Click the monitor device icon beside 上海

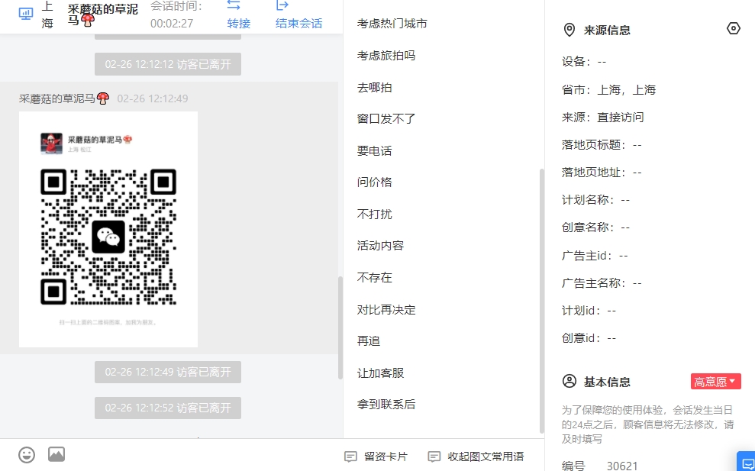click(25, 14)
